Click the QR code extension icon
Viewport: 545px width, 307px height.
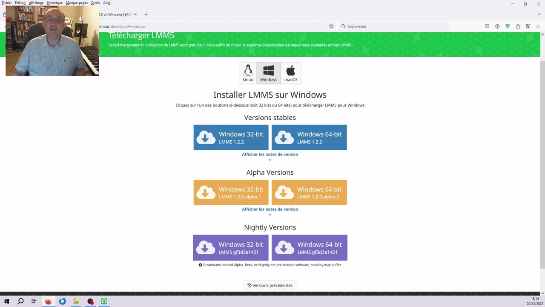point(528,26)
